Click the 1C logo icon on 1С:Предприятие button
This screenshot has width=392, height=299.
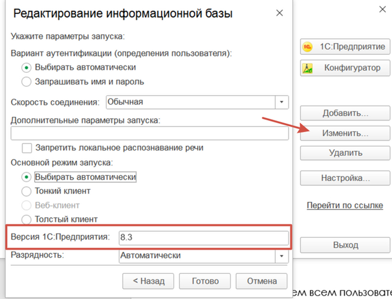(x=307, y=46)
